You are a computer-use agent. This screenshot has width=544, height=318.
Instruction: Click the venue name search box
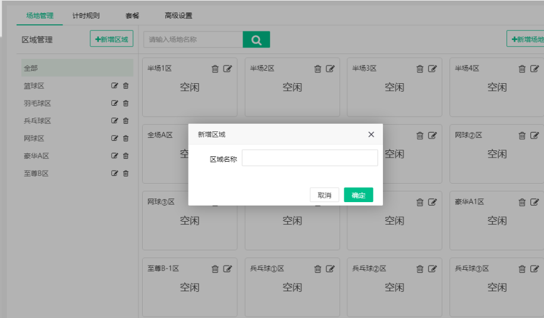point(193,40)
